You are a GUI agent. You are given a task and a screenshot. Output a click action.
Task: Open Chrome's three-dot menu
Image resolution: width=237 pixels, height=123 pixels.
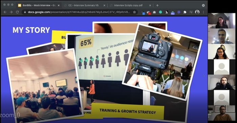[203, 12]
